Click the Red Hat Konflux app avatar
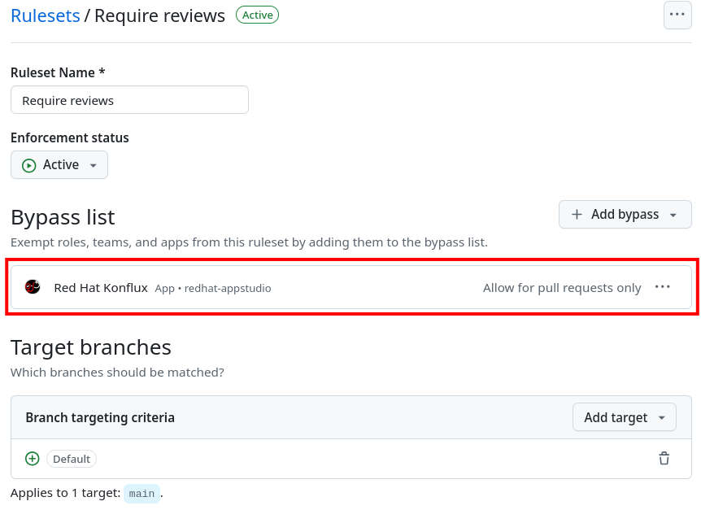Screen dimensions: 701x510 click(x=33, y=286)
